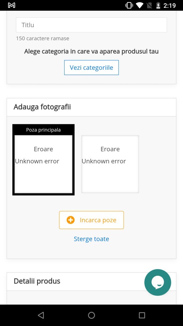Screen dimensions: 183x326
Task: Tap the recent apps square icon
Action: tap(142, 315)
